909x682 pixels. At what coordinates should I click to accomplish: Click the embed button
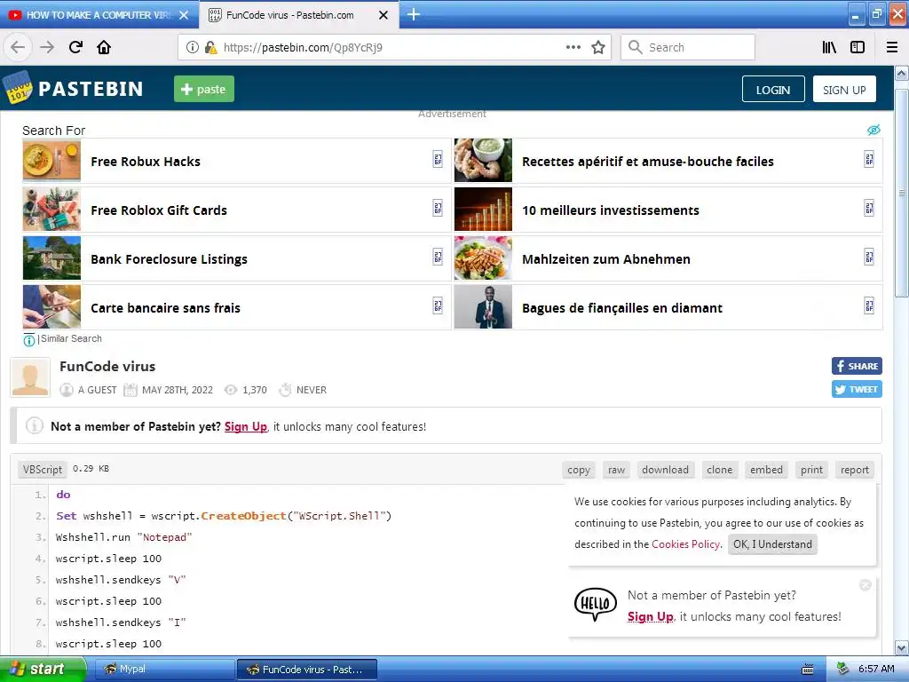tap(766, 470)
